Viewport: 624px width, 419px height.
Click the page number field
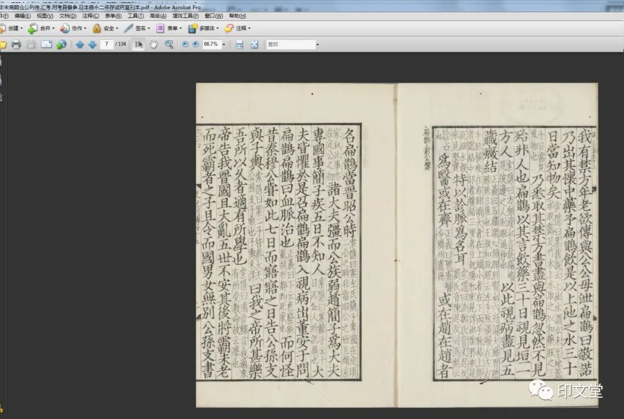coord(107,44)
